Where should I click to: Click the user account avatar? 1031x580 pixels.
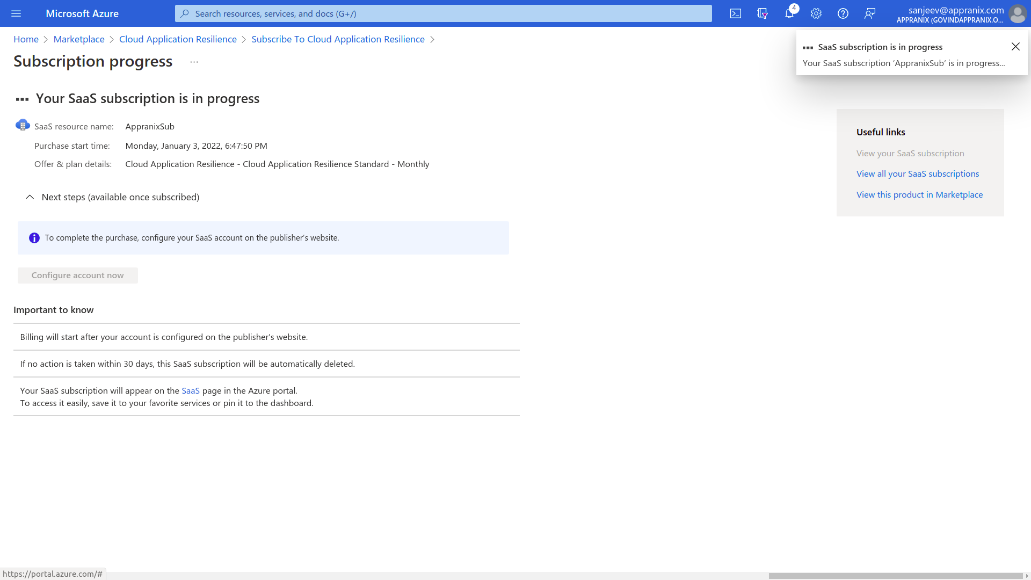coord(1017,13)
